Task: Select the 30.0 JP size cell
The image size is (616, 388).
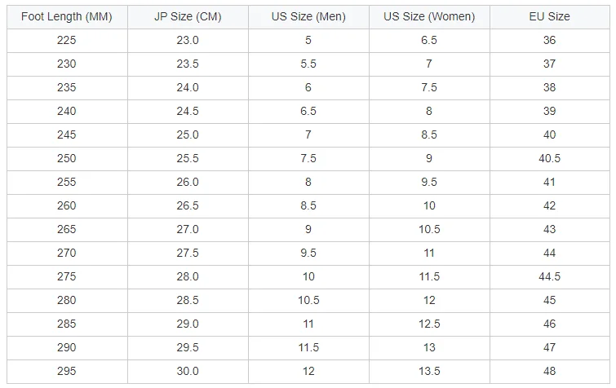Action: tap(188, 372)
